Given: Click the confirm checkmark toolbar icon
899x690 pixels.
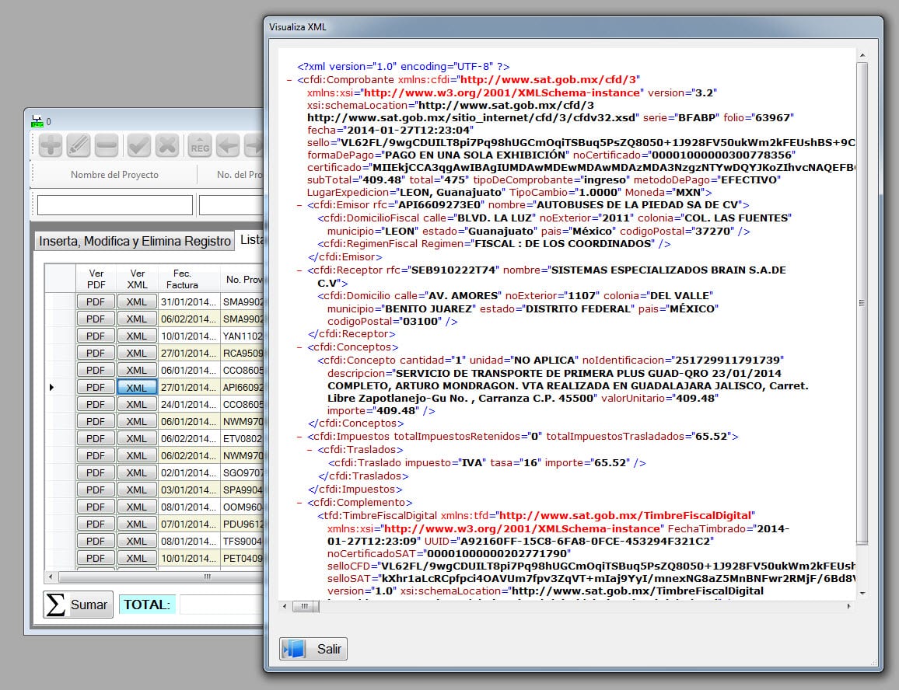Looking at the screenshot, I should [138, 145].
